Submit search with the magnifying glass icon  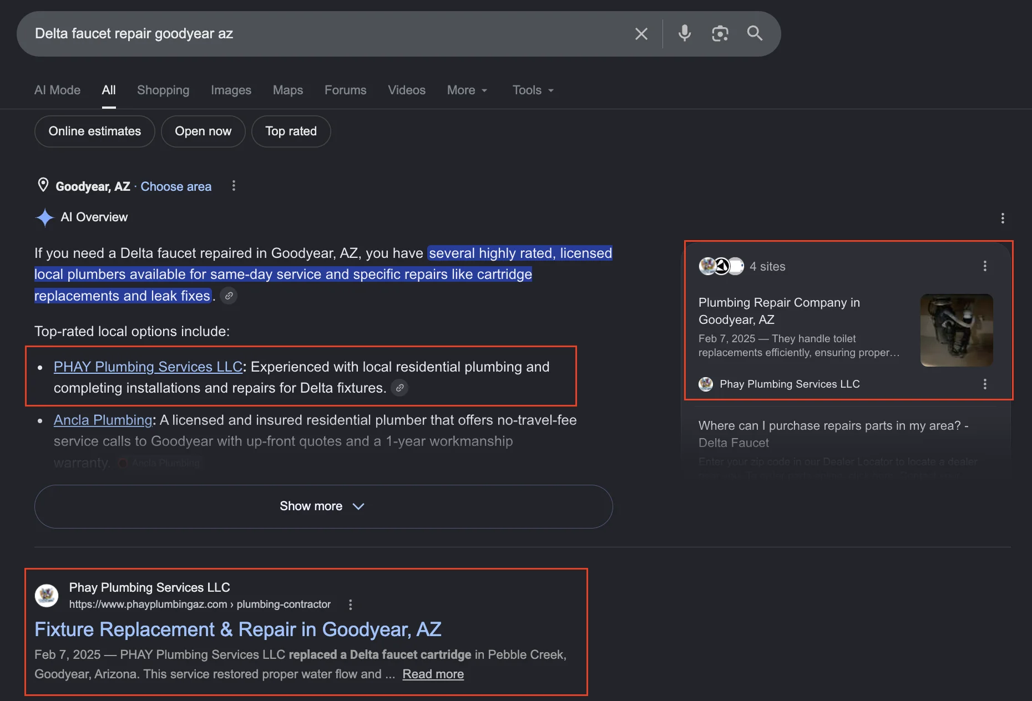click(x=755, y=33)
